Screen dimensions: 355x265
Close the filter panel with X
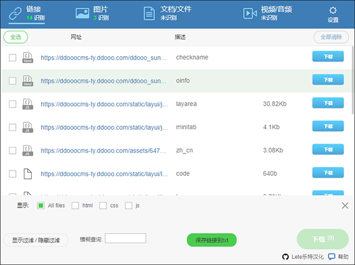click(345, 205)
